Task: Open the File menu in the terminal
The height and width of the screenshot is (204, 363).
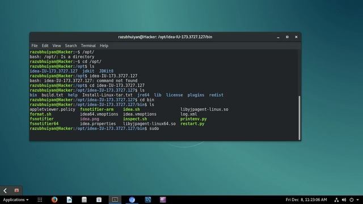Action: point(35,45)
